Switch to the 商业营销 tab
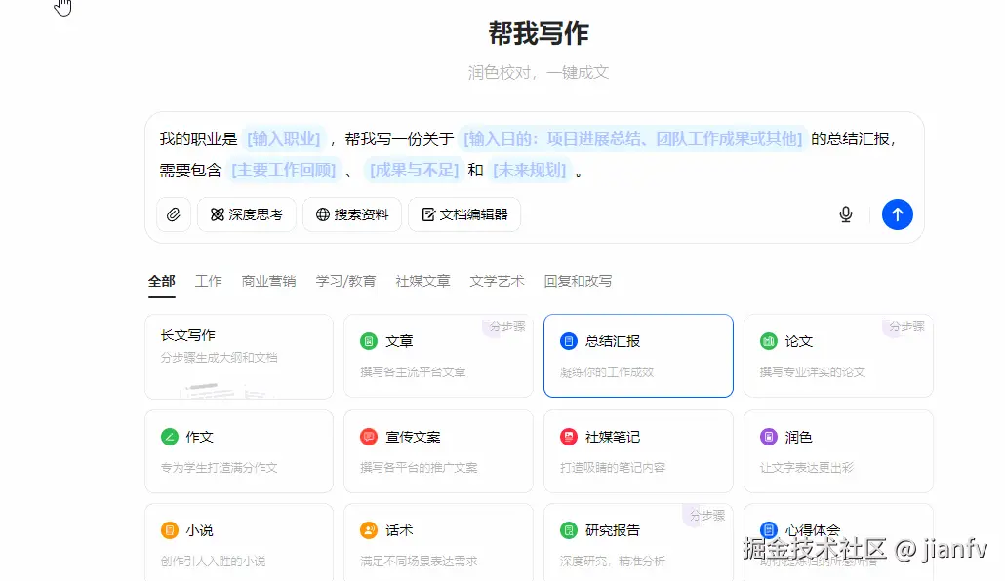 click(268, 281)
